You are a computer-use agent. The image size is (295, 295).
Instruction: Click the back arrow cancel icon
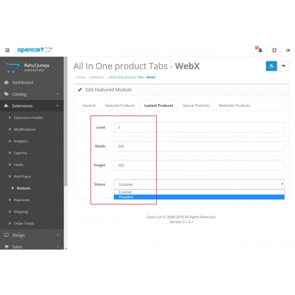coord(283,66)
